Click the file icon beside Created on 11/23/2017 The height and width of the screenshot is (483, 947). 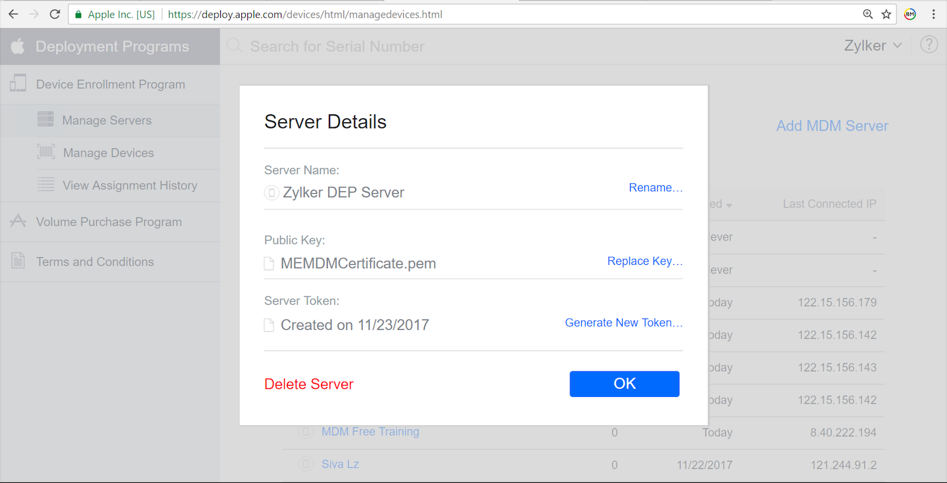(269, 325)
